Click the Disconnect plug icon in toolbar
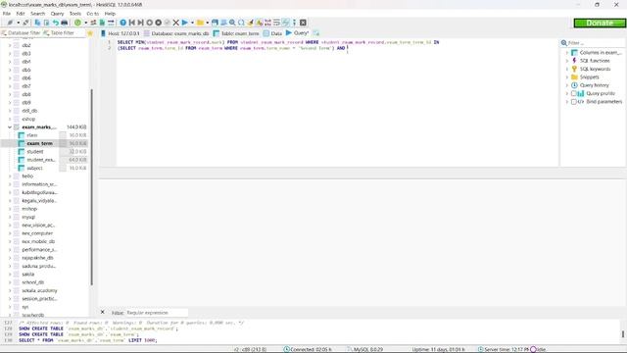Viewport: 627px width, 353px height. 25,23
